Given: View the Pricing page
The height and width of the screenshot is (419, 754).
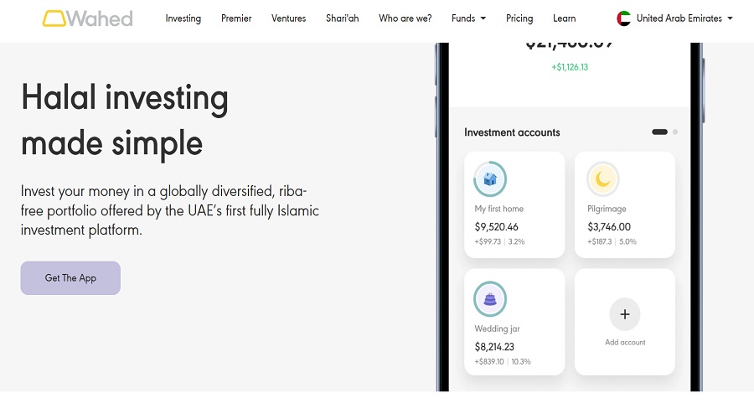Looking at the screenshot, I should coord(519,18).
